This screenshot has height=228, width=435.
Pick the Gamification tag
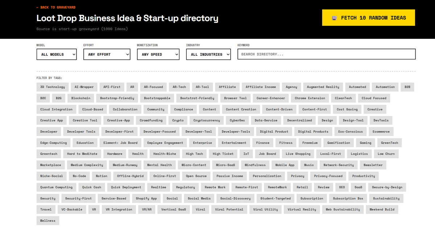pos(339,143)
